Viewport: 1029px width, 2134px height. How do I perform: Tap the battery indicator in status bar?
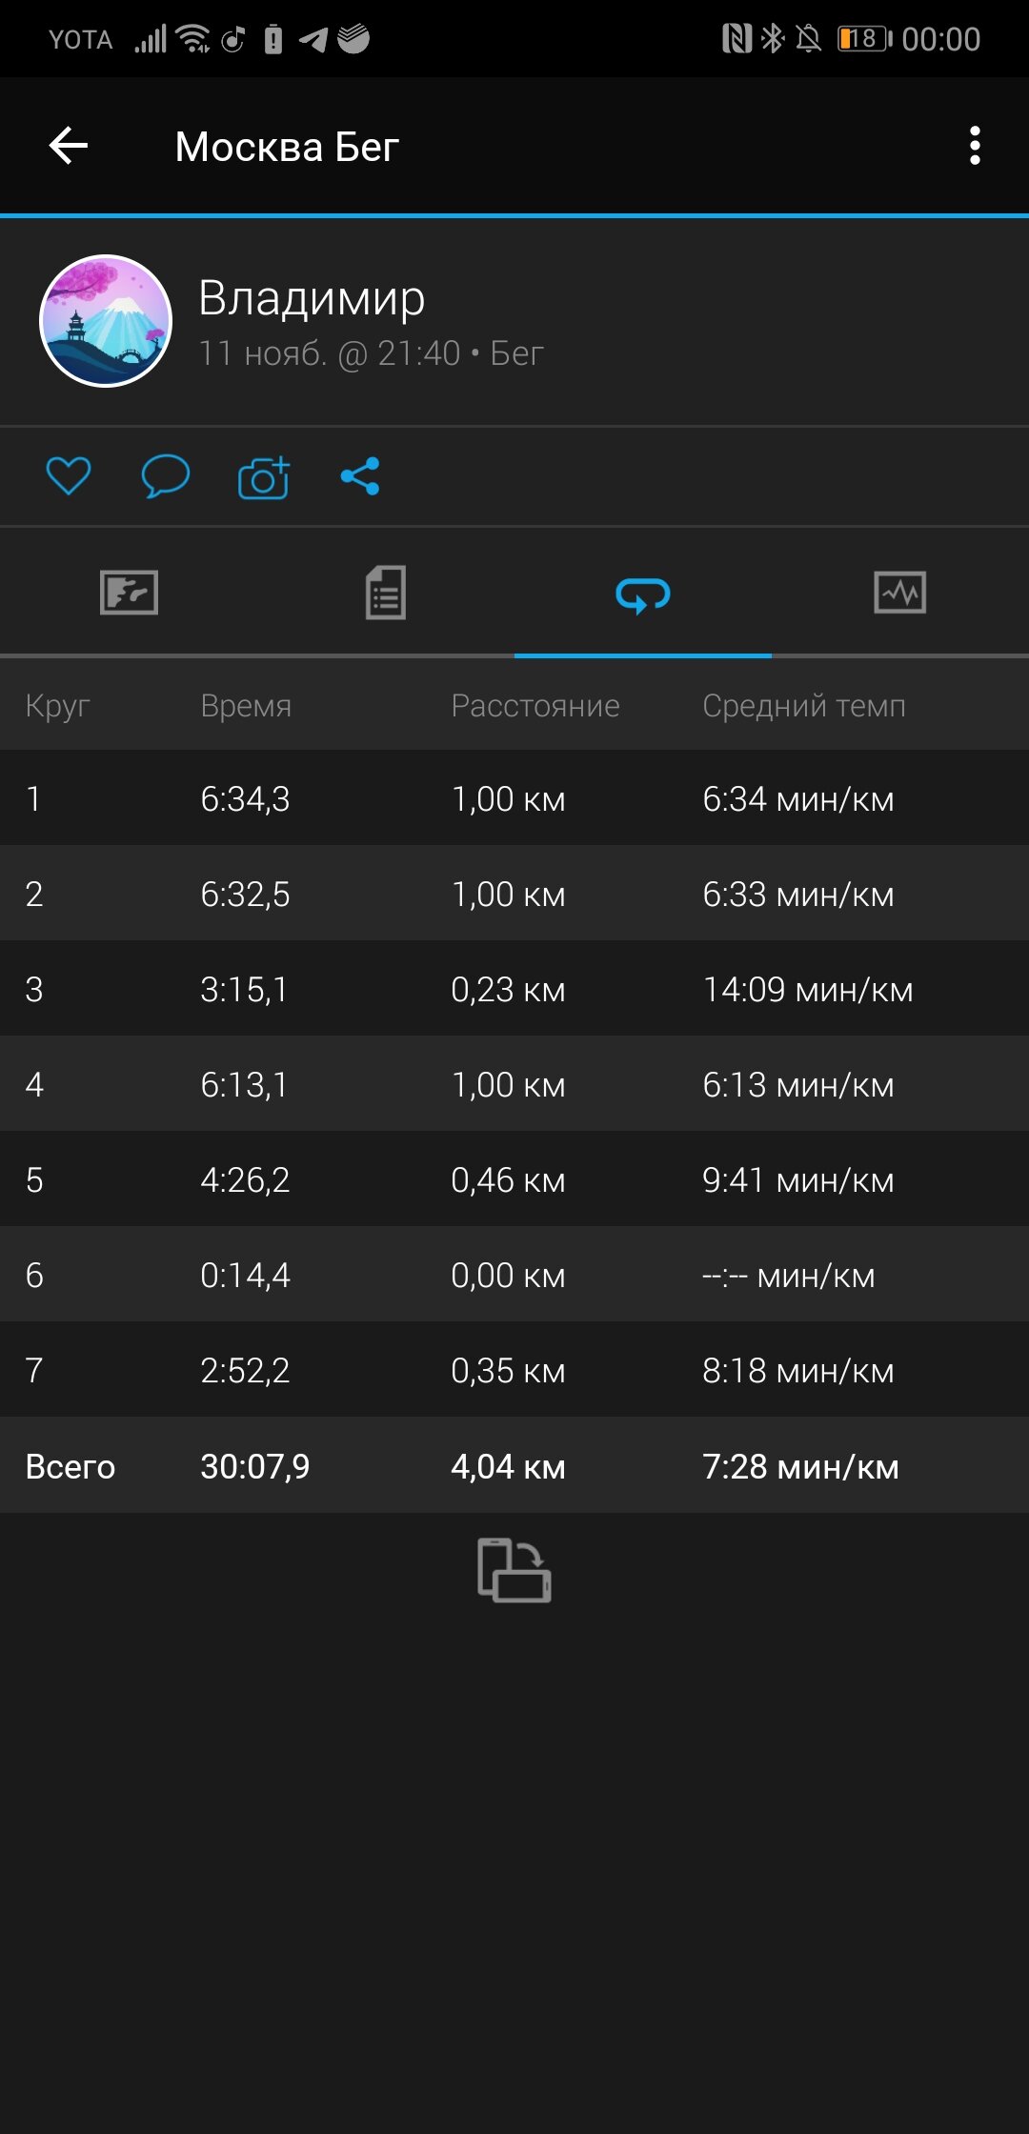click(x=864, y=39)
